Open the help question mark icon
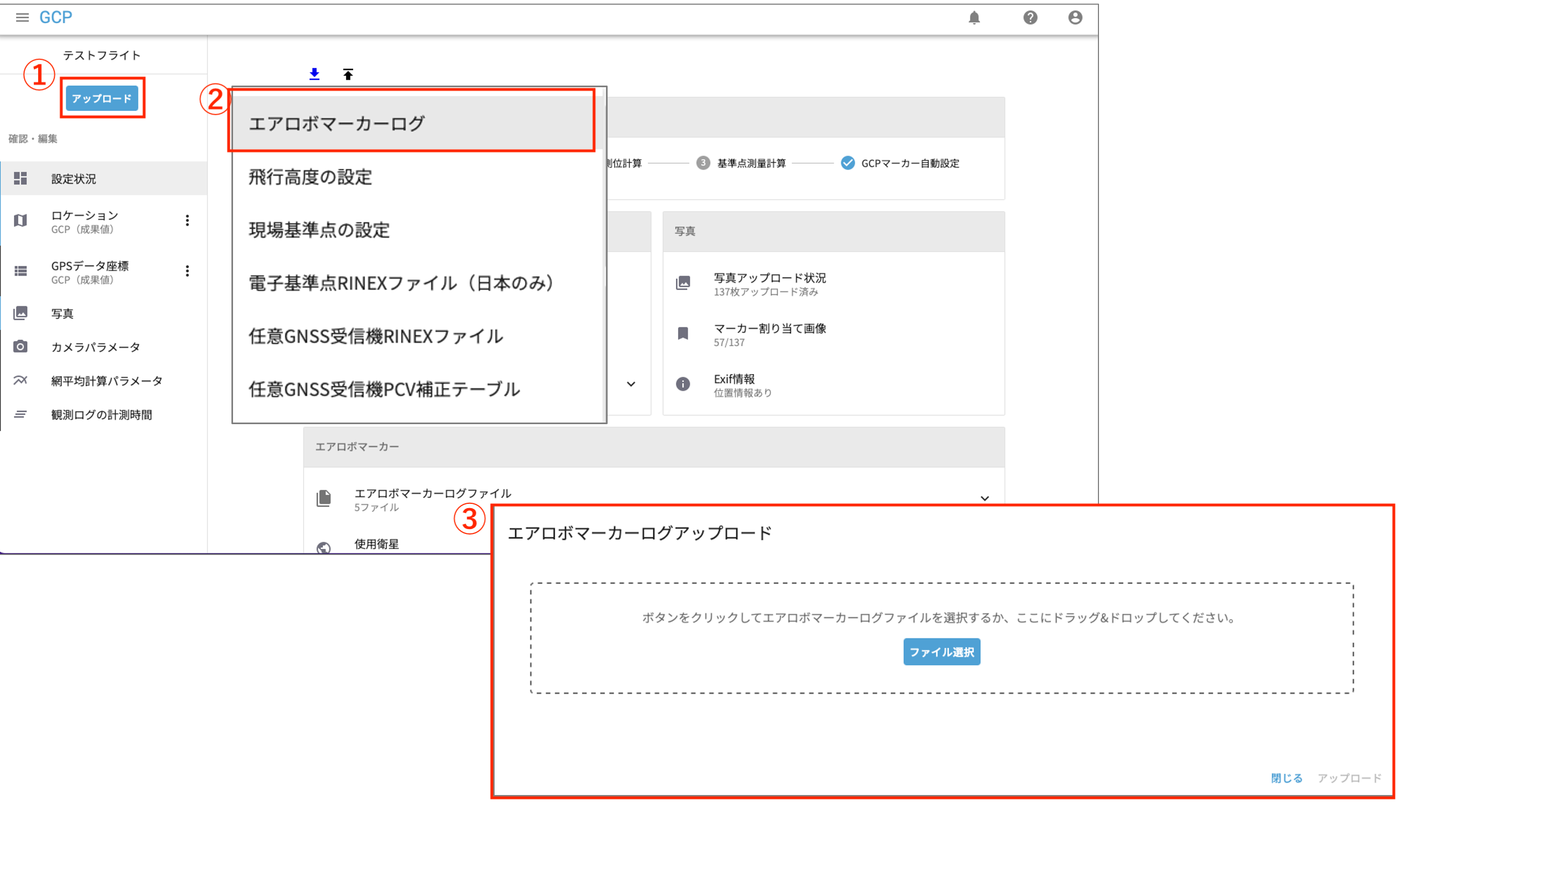Viewport: 1550px width, 872px height. [1030, 17]
